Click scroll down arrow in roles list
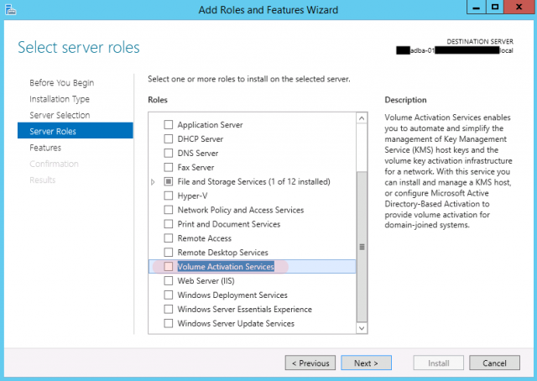Image resolution: width=537 pixels, height=381 pixels. tap(362, 328)
